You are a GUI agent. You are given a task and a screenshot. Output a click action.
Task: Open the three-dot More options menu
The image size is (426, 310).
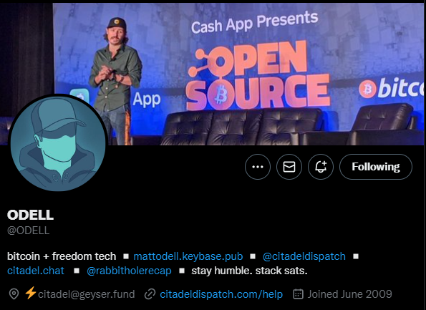pos(258,167)
